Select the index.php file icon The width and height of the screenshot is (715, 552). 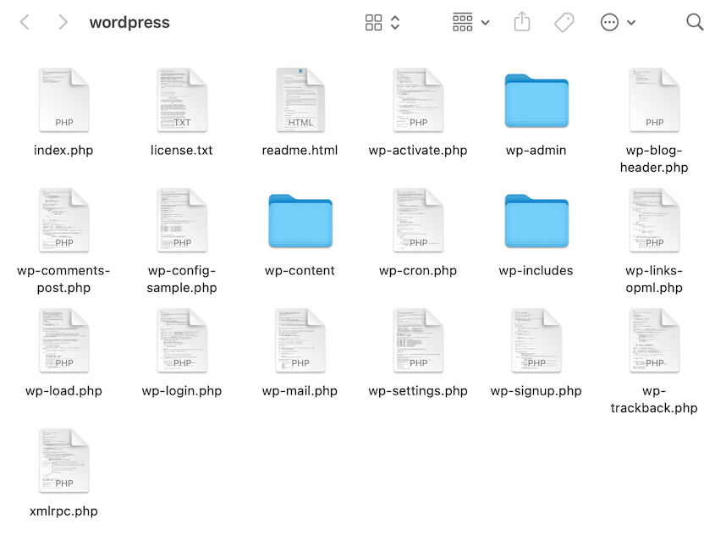point(63,100)
